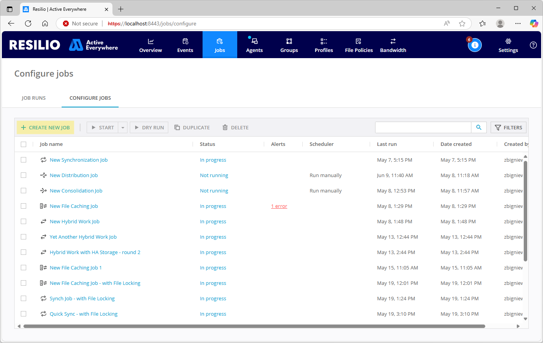
Task: Open the 1 error alert link
Action: (279, 206)
